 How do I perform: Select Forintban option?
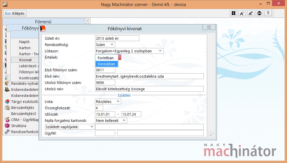click(107, 58)
